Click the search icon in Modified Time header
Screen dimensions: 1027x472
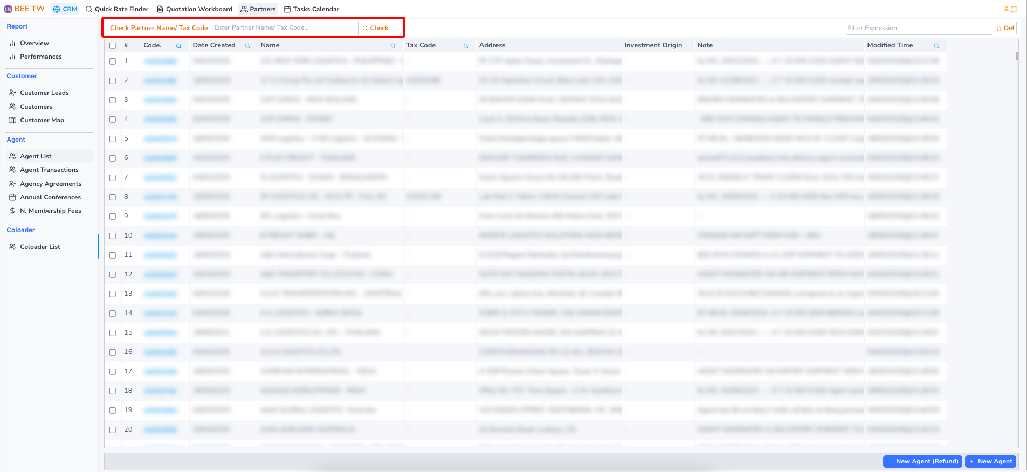(936, 46)
